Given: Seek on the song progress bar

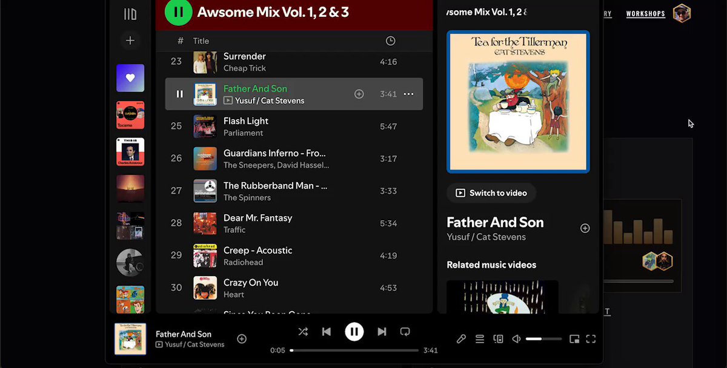Looking at the screenshot, I should click(x=354, y=350).
